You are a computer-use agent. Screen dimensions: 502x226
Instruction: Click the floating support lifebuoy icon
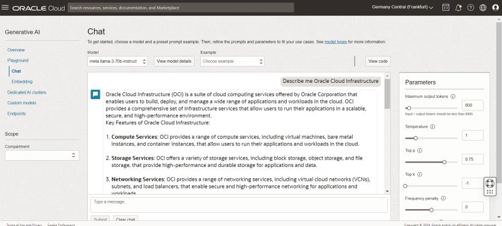coord(489,183)
